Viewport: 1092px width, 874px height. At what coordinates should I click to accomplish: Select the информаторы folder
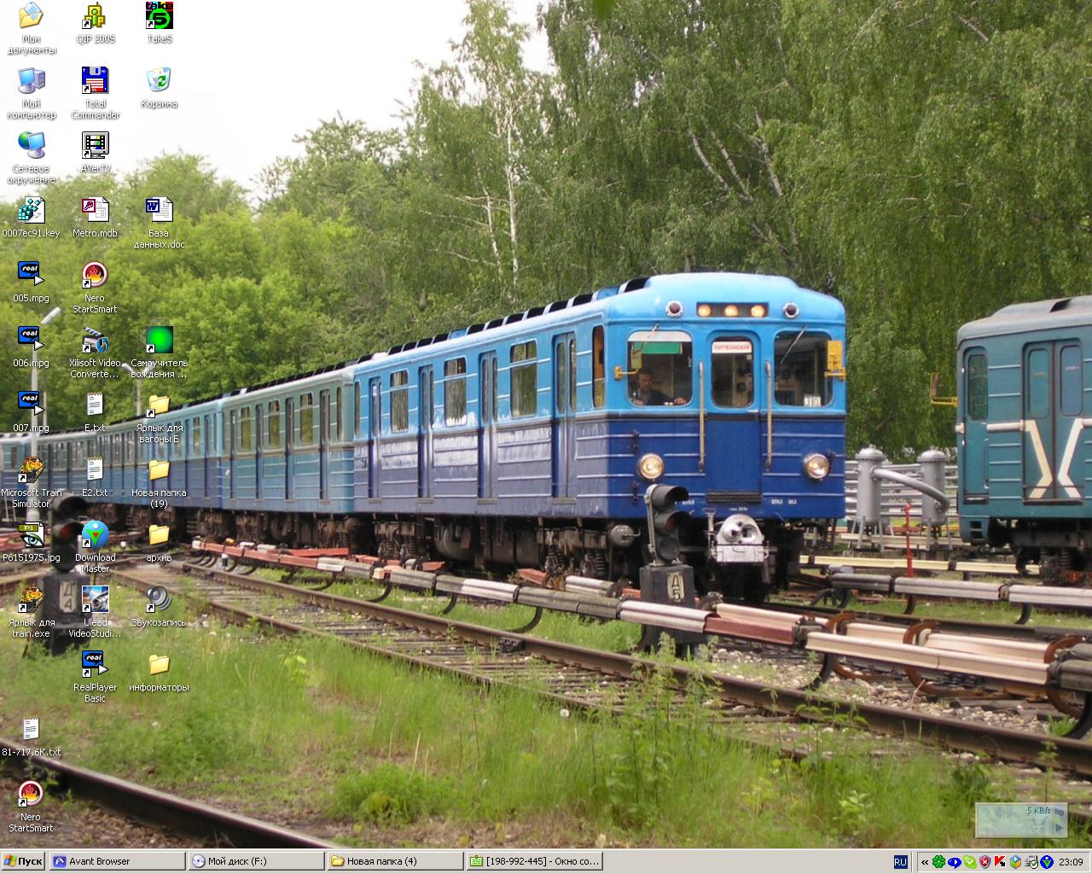tap(159, 666)
